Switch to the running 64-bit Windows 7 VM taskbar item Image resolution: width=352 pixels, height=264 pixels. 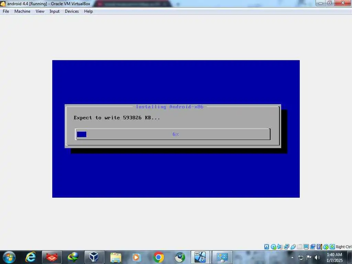(200, 257)
